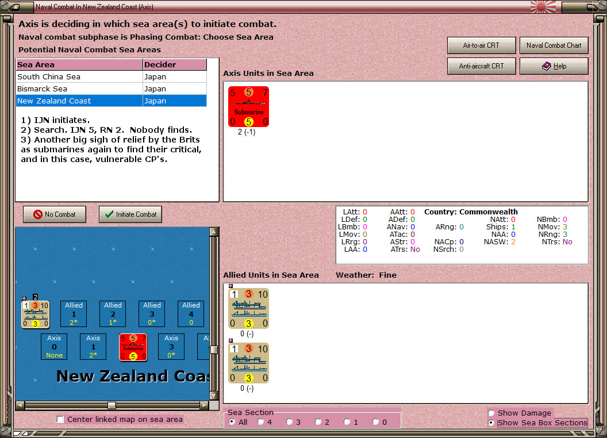Click the Japan decider cell for Bismarck Sea
This screenshot has height=438, width=607.
175,89
